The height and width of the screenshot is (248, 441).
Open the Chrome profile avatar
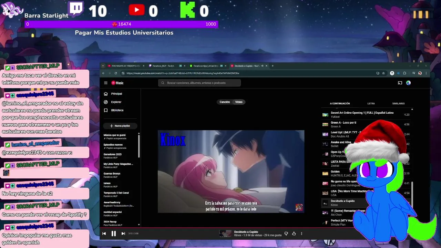pyautogui.click(x=420, y=73)
